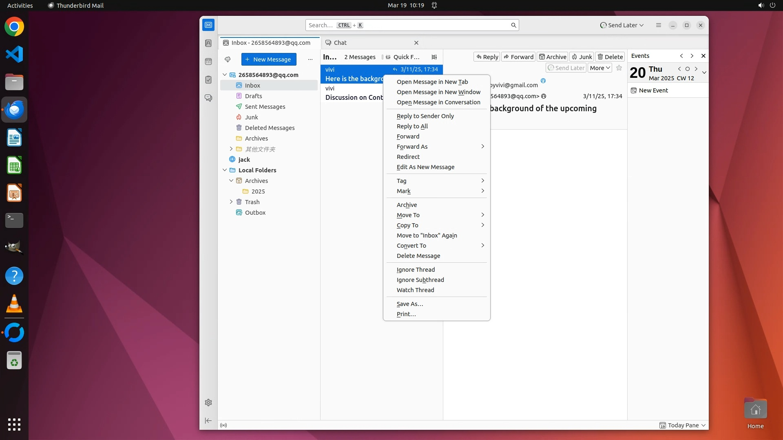Open the Tasks sidebar icon
The width and height of the screenshot is (783, 440).
click(x=208, y=80)
